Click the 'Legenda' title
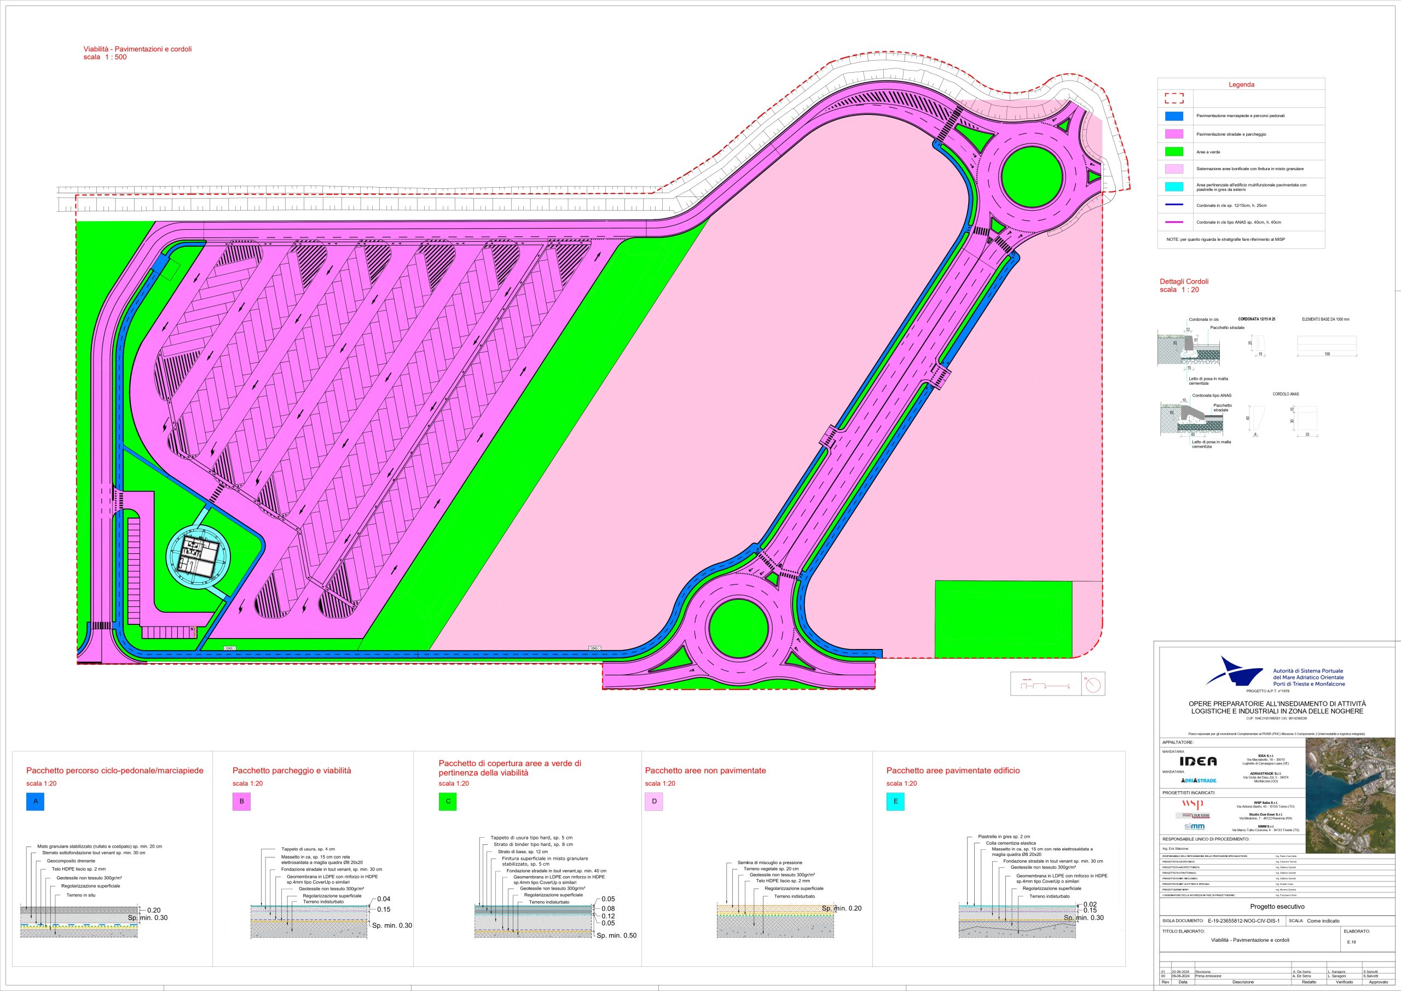This screenshot has width=1401, height=991. click(1241, 85)
